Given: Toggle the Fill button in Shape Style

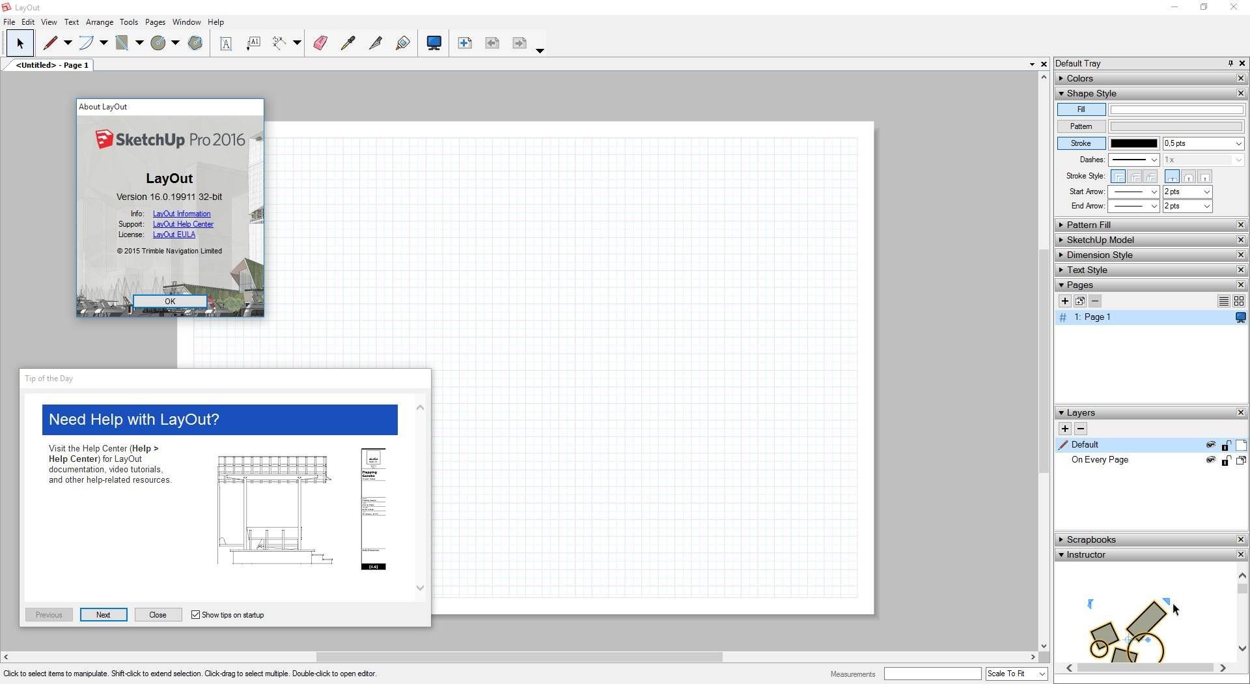Looking at the screenshot, I should 1081,109.
